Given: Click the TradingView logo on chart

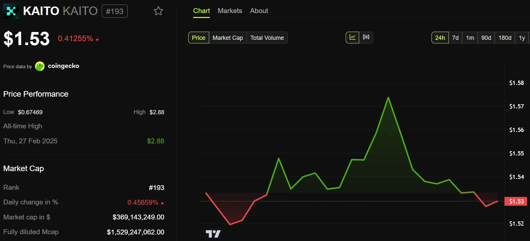Looking at the screenshot, I should pyautogui.click(x=213, y=234).
